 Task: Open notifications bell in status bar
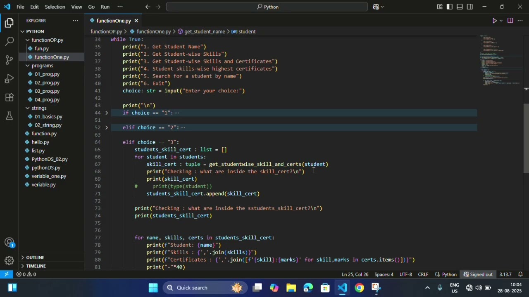tap(521, 274)
